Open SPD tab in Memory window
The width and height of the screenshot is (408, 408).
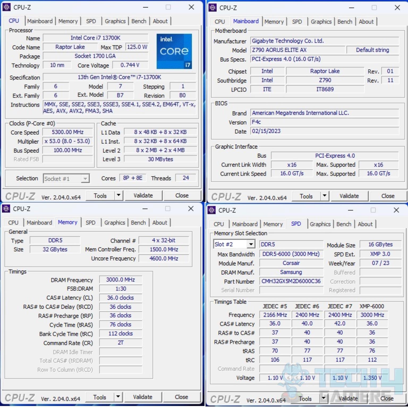90,223
